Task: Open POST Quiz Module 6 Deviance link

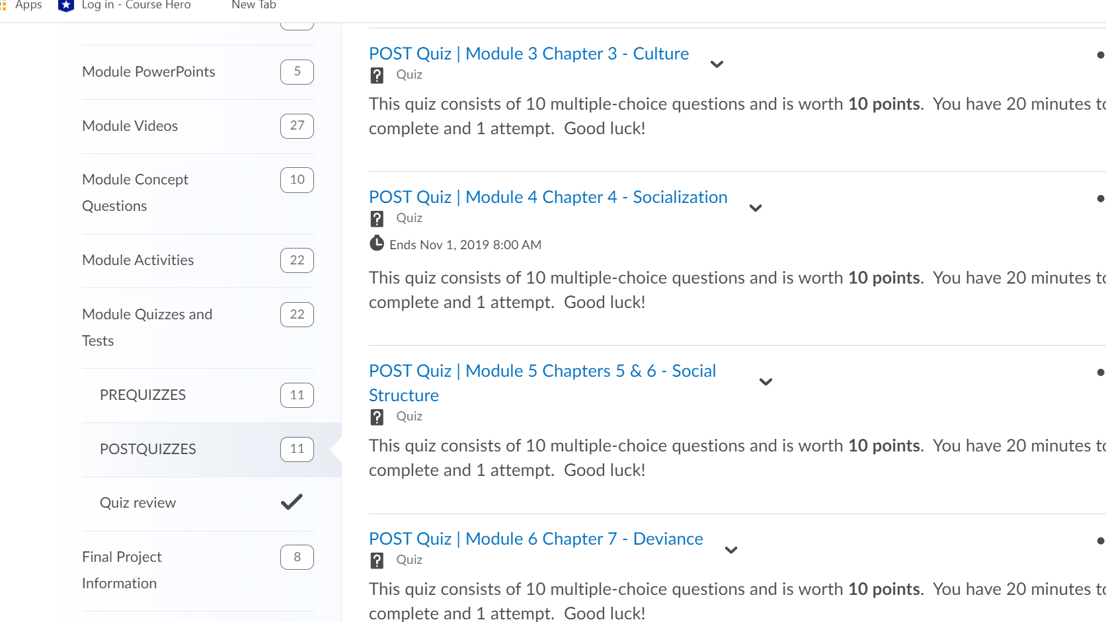Action: 536,539
